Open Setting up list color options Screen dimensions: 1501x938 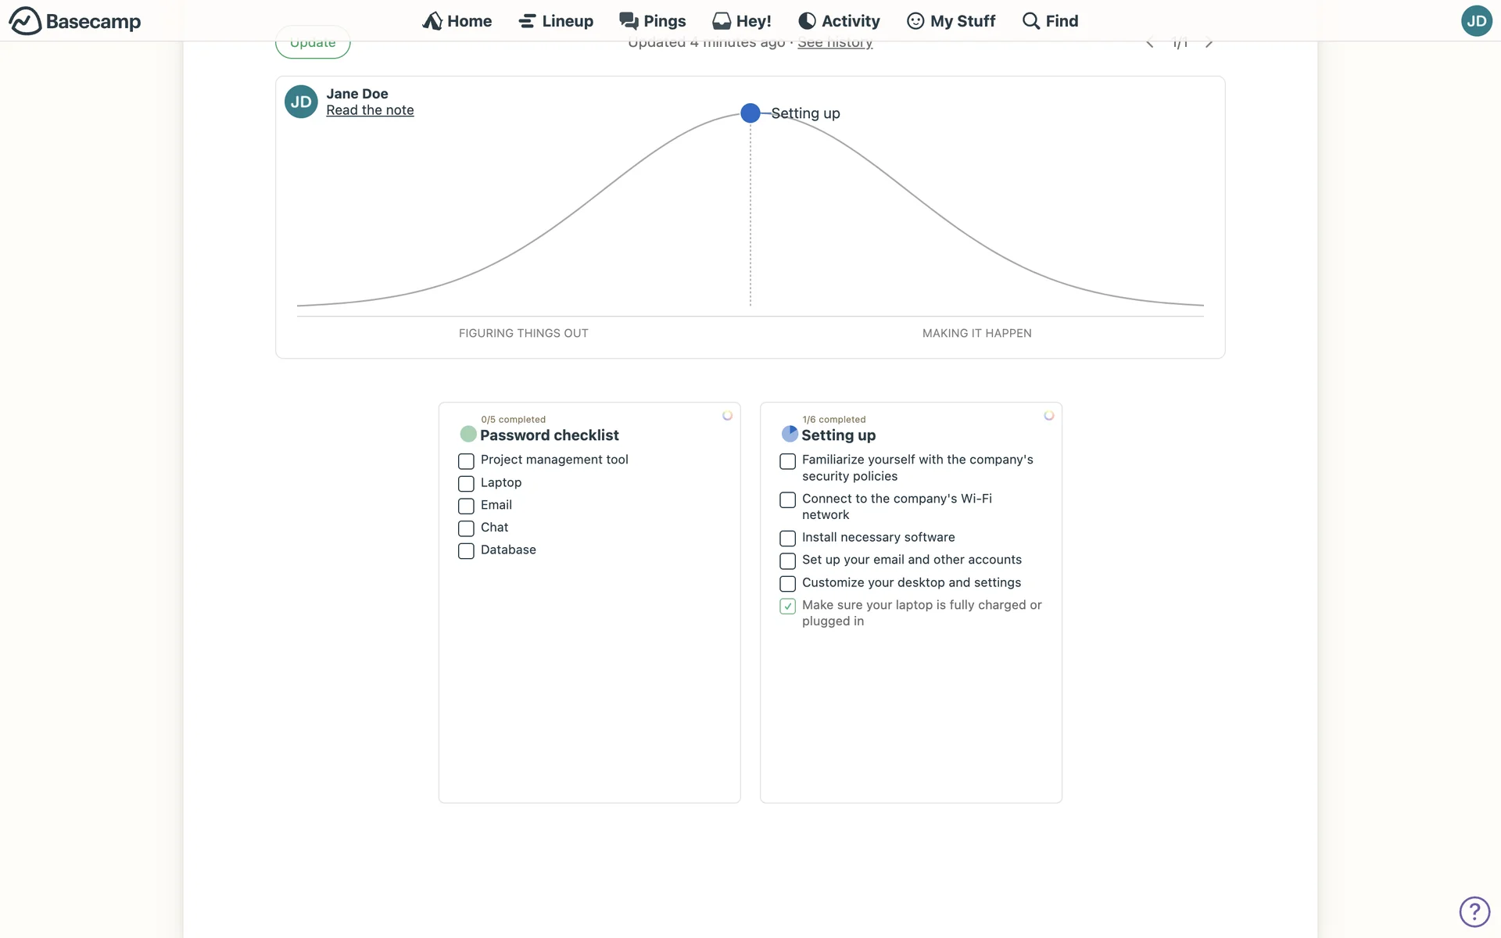(x=1049, y=416)
